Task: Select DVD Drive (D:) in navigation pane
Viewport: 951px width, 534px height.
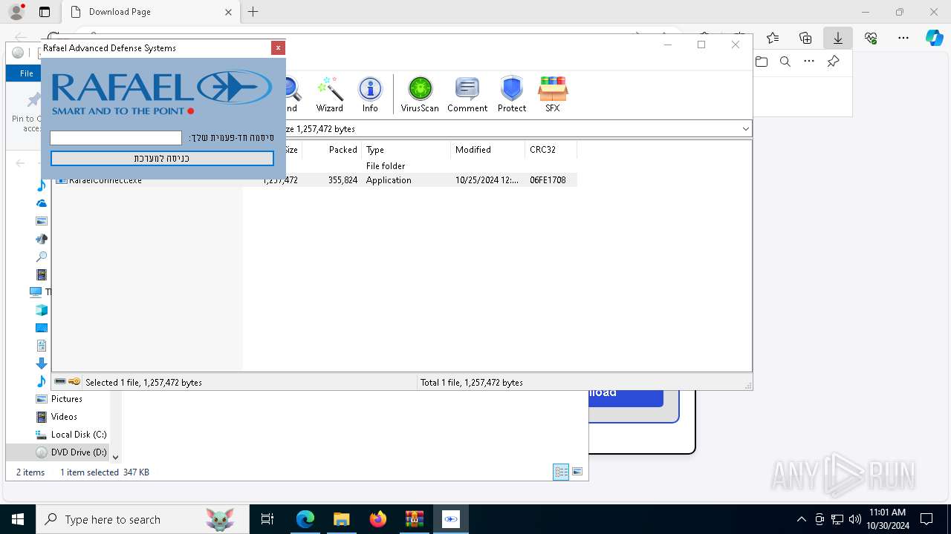Action: [71, 452]
